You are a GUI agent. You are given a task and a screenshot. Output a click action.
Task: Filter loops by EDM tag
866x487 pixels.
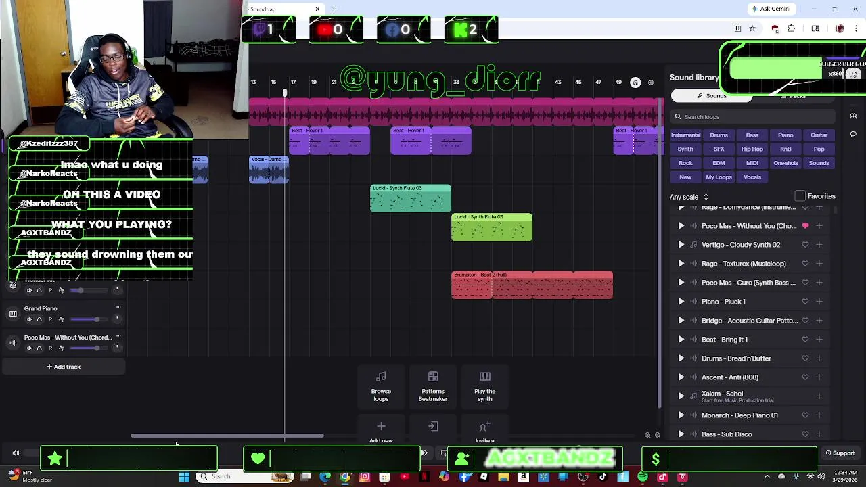[x=719, y=163]
